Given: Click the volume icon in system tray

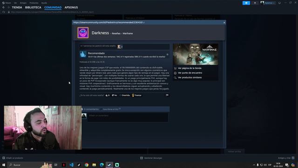Looking at the screenshot, I should coord(265,165).
